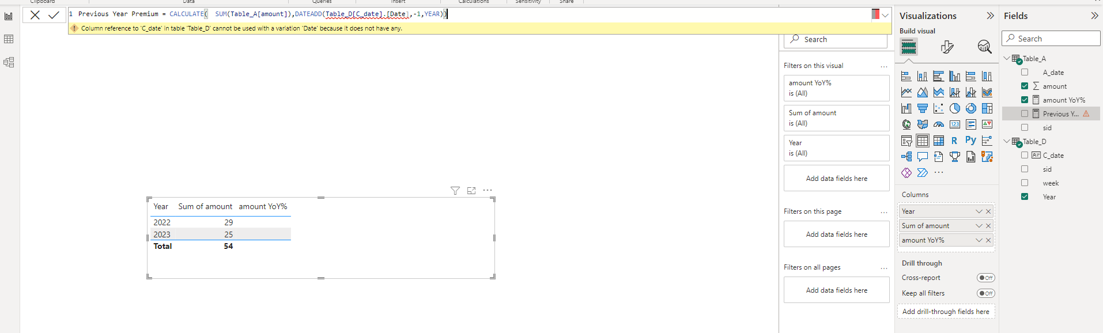Choose the Slicer visual
1103x333 pixels.
click(906, 141)
